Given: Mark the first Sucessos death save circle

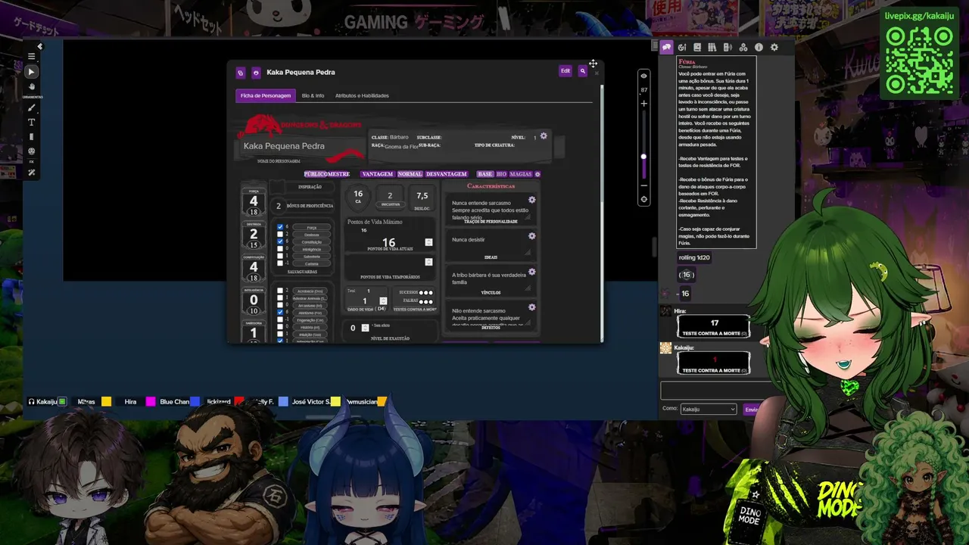Looking at the screenshot, I should pos(422,292).
